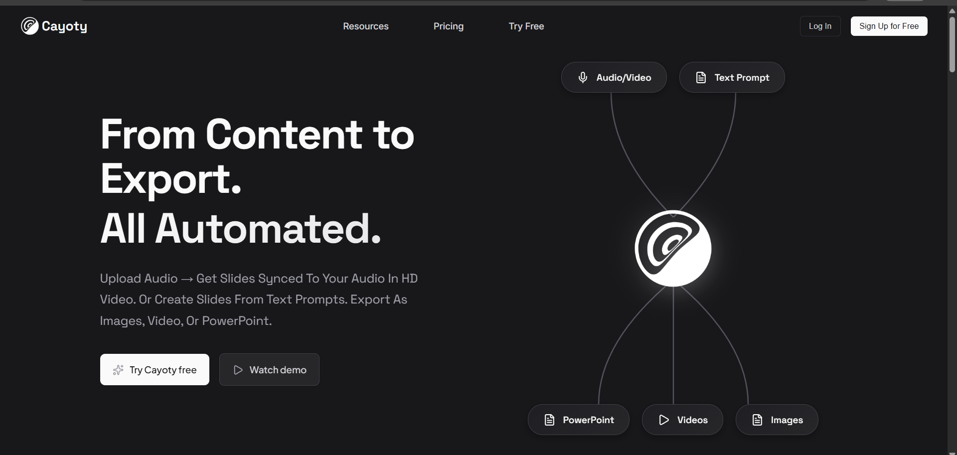Viewport: 957px width, 455px height.
Task: Select the Text Prompt pill label
Action: tap(742, 78)
